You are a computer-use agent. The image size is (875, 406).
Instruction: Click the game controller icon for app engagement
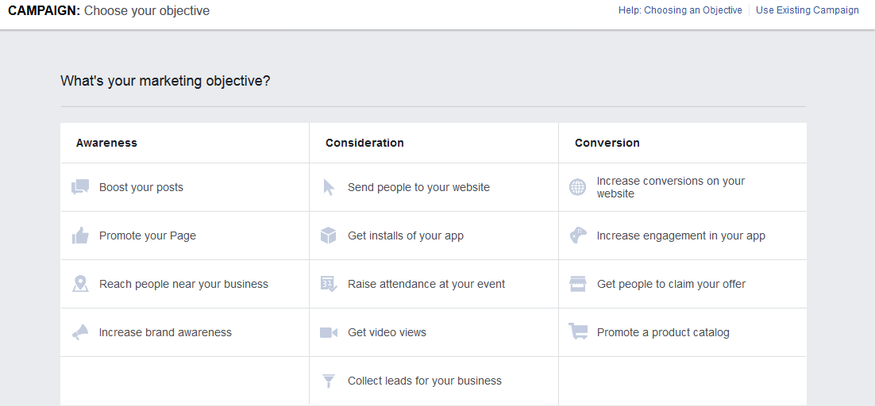pyautogui.click(x=578, y=236)
